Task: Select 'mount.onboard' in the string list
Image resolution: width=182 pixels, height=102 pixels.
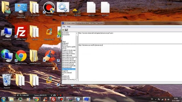Action: tap(67, 73)
